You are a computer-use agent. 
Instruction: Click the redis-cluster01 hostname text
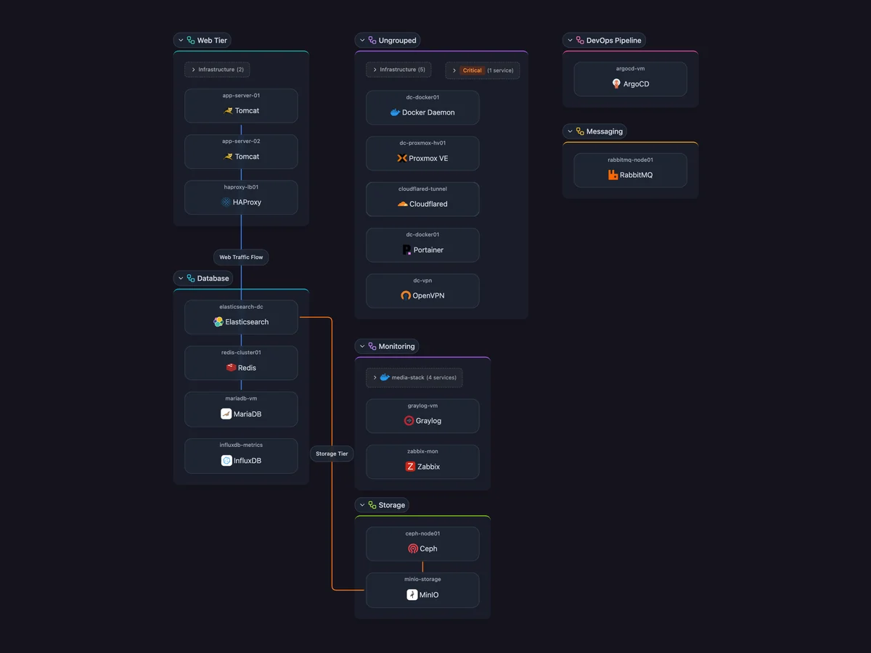241,353
